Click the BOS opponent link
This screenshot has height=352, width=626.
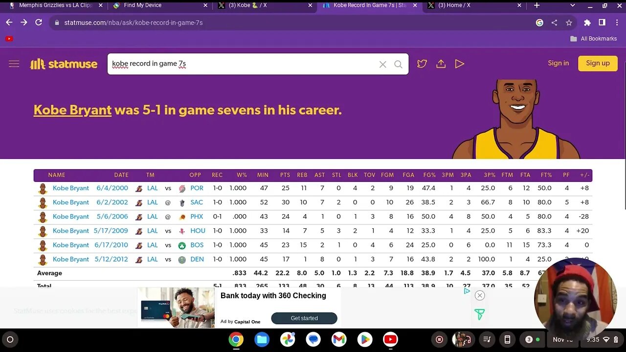[197, 245]
